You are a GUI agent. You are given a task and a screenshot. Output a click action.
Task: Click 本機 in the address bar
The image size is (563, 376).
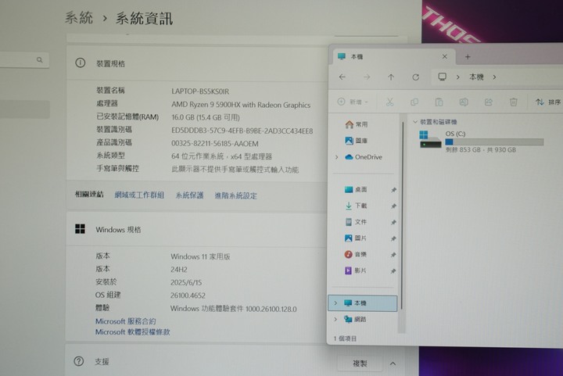click(476, 77)
